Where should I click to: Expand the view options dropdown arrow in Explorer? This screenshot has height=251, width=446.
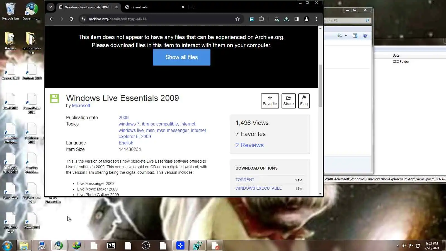coord(346,36)
